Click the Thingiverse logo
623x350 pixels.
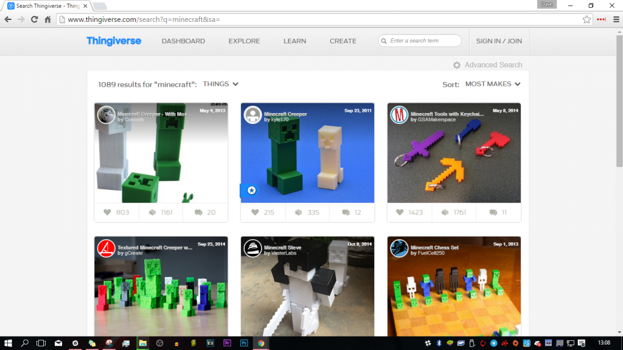(114, 41)
